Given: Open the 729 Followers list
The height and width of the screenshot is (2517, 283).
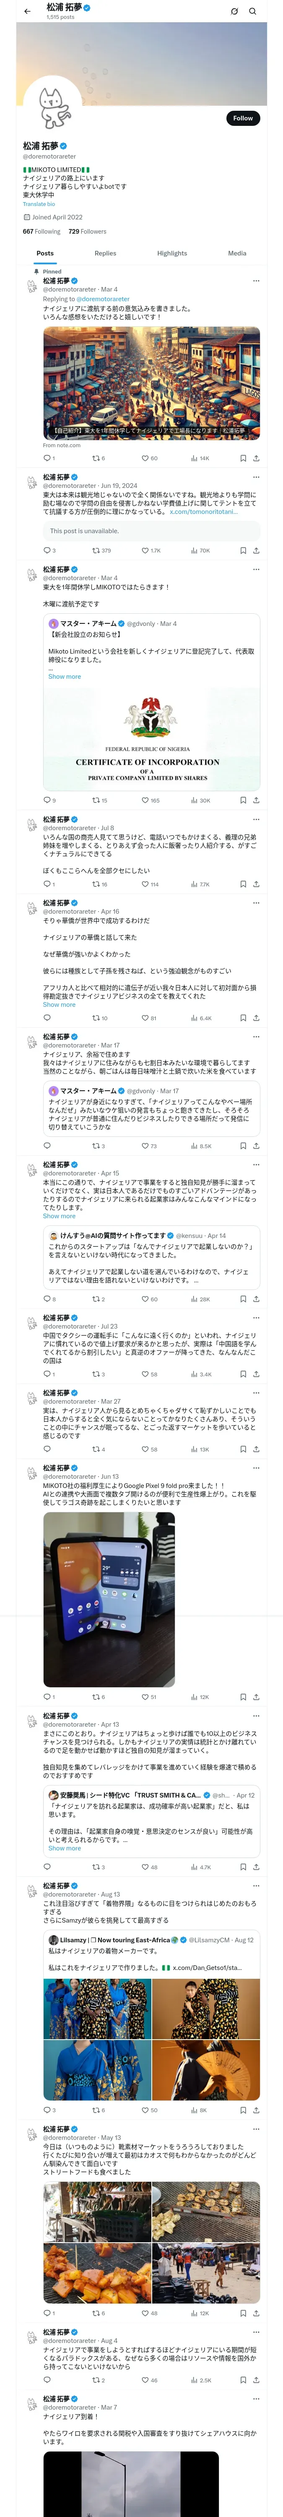Looking at the screenshot, I should pyautogui.click(x=87, y=232).
